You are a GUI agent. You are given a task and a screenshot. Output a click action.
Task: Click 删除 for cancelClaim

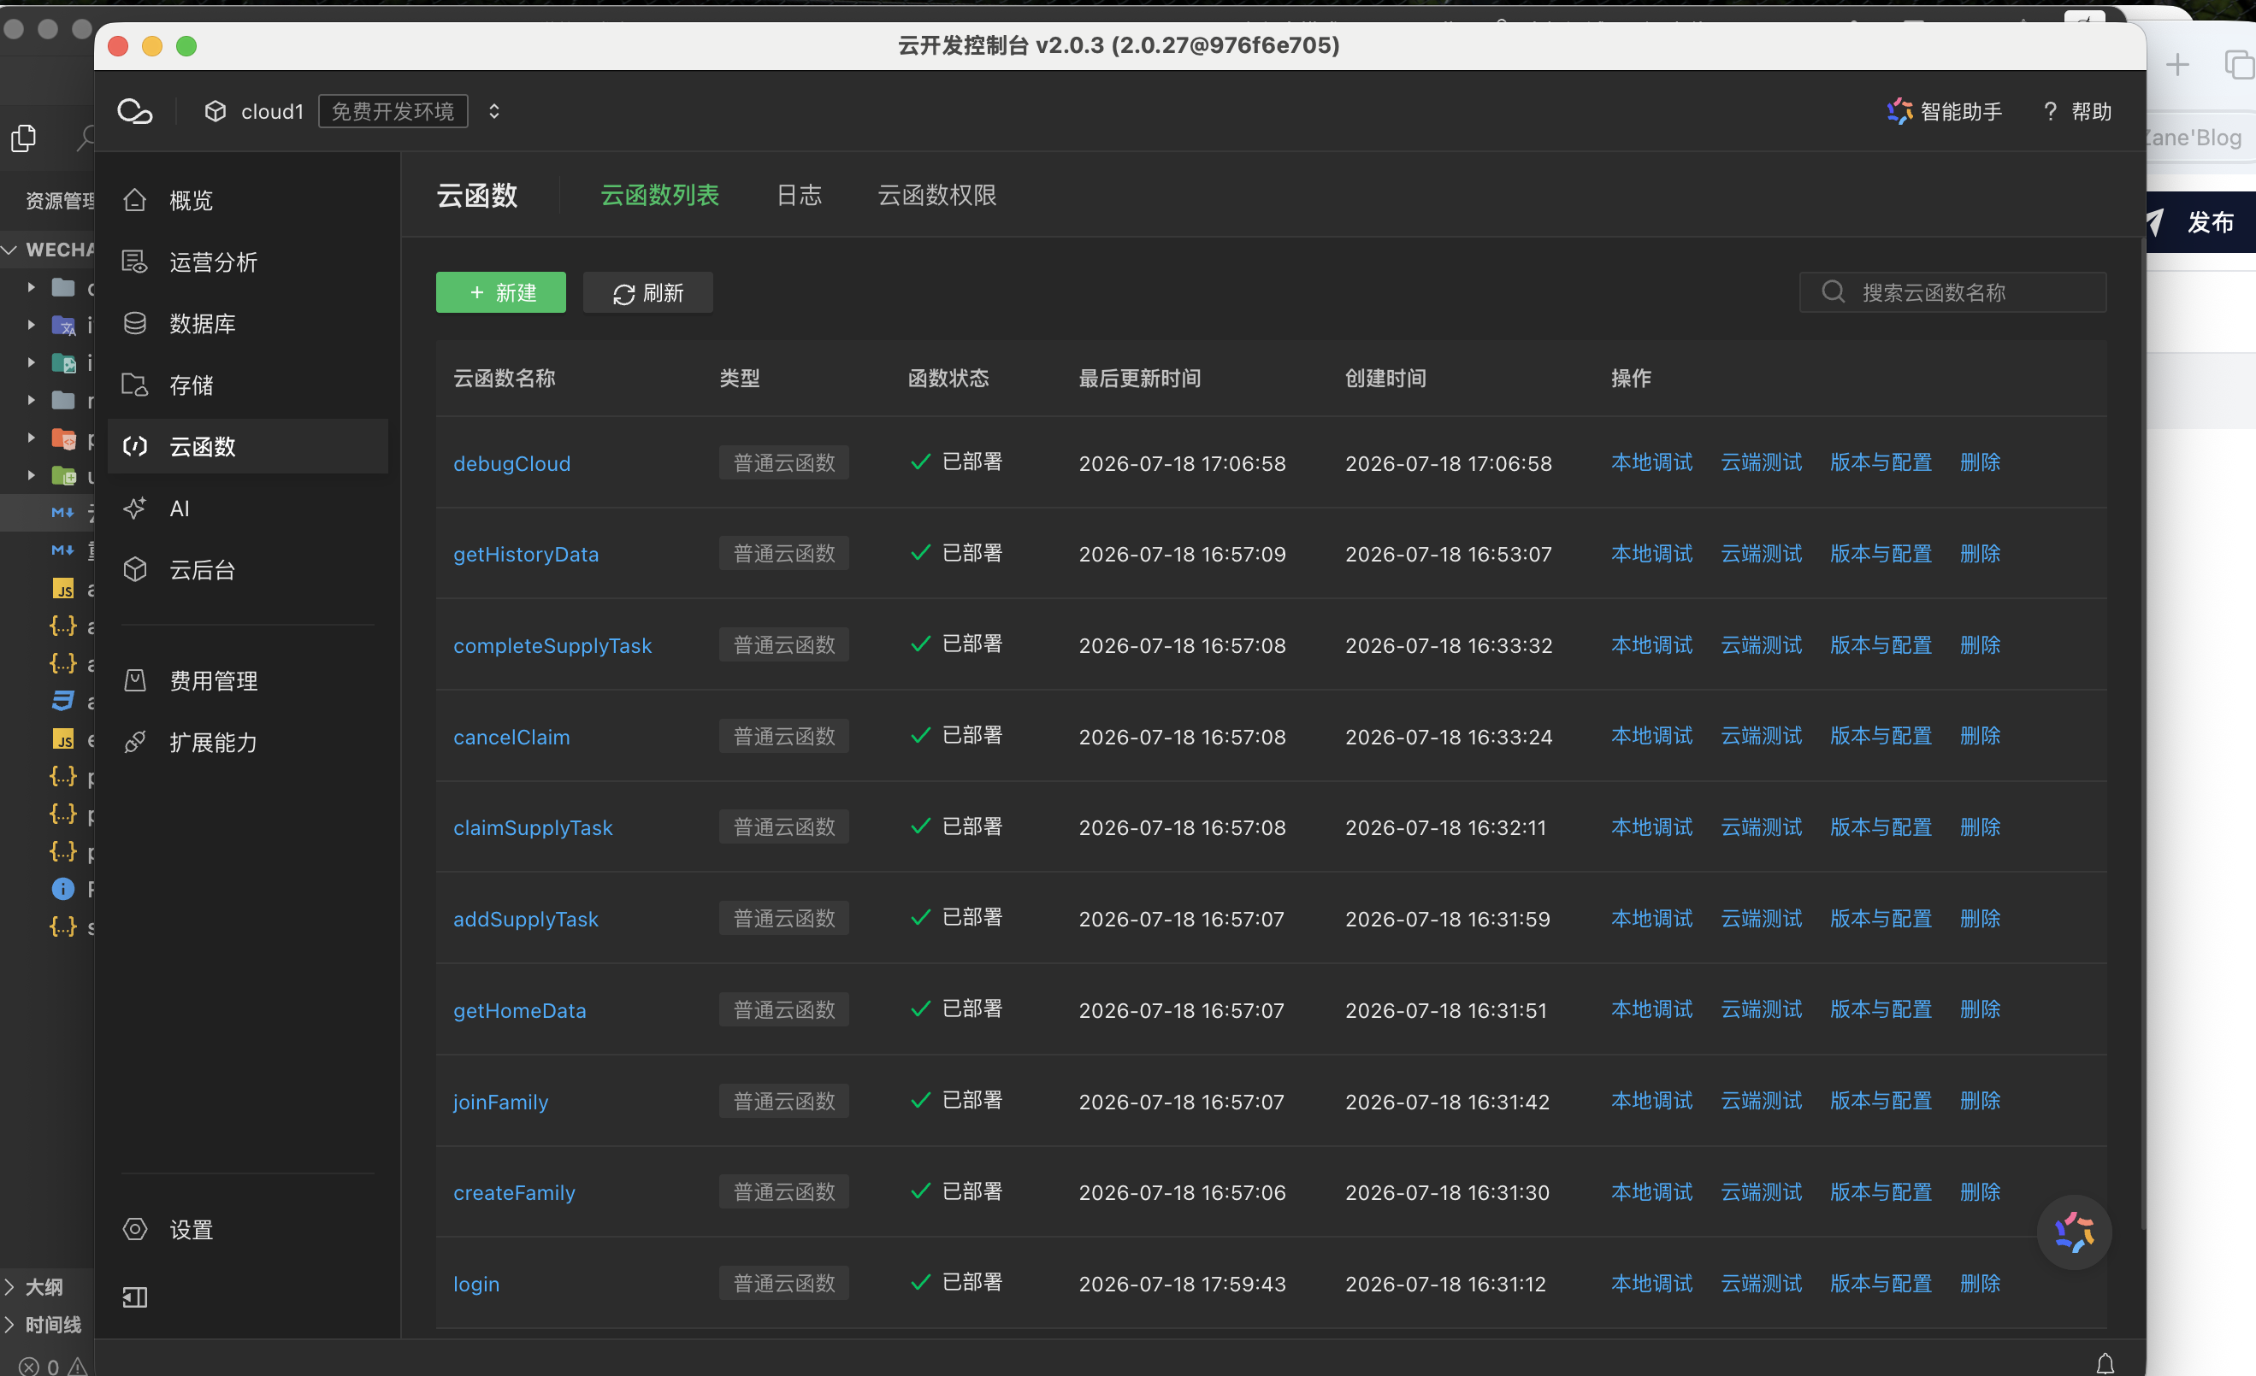[1981, 737]
